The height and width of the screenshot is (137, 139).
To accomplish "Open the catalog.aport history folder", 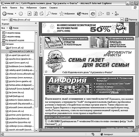I will click(x=20, y=70).
